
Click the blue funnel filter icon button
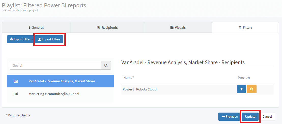241,89
